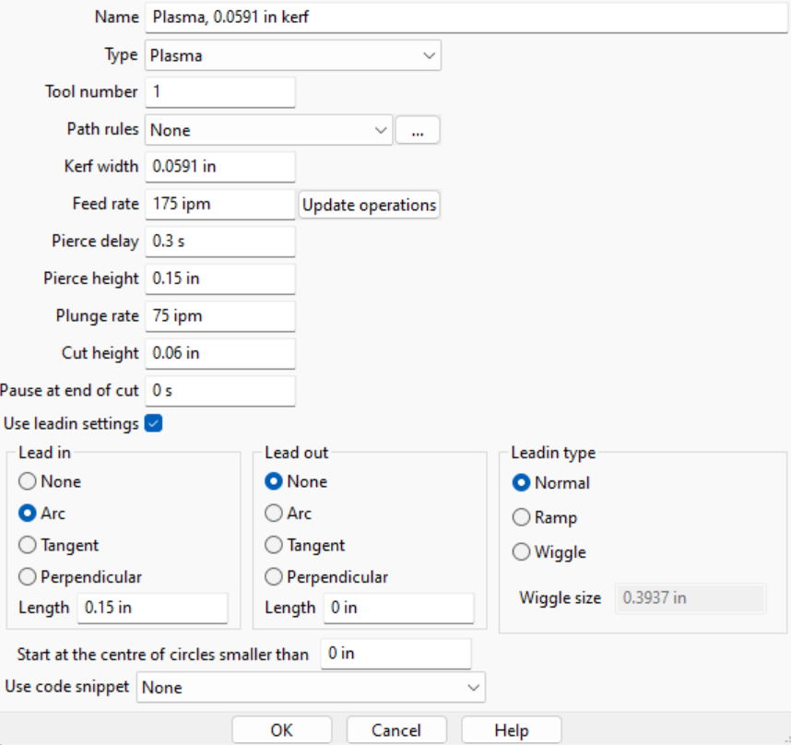This screenshot has width=791, height=745.
Task: Choose Ramp leadin type
Action: pyautogui.click(x=521, y=517)
